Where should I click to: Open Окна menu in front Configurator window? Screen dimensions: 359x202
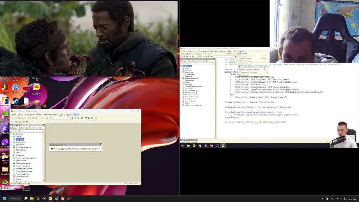tap(69, 115)
